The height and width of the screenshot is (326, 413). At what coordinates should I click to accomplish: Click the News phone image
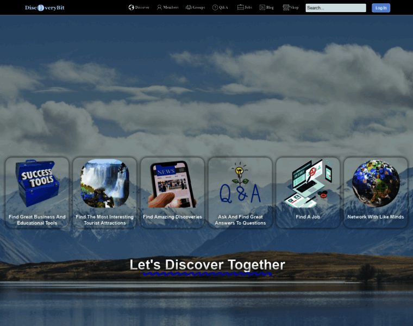coord(172,184)
